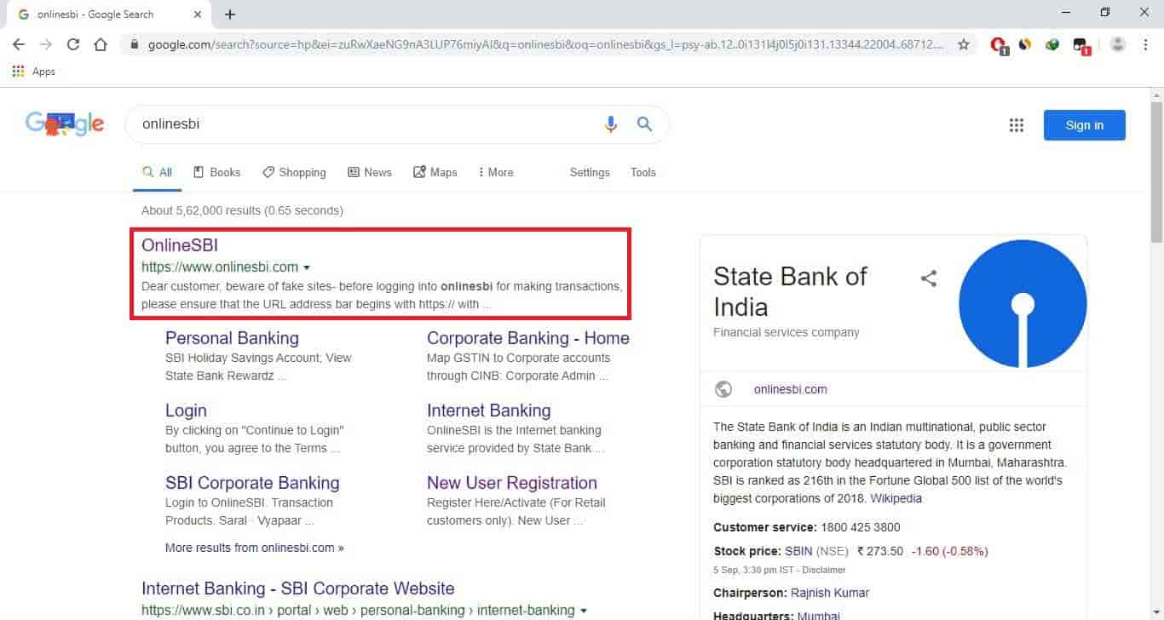Click the stock price Disclaimer link
Viewport: 1164px width, 620px height.
click(x=822, y=570)
